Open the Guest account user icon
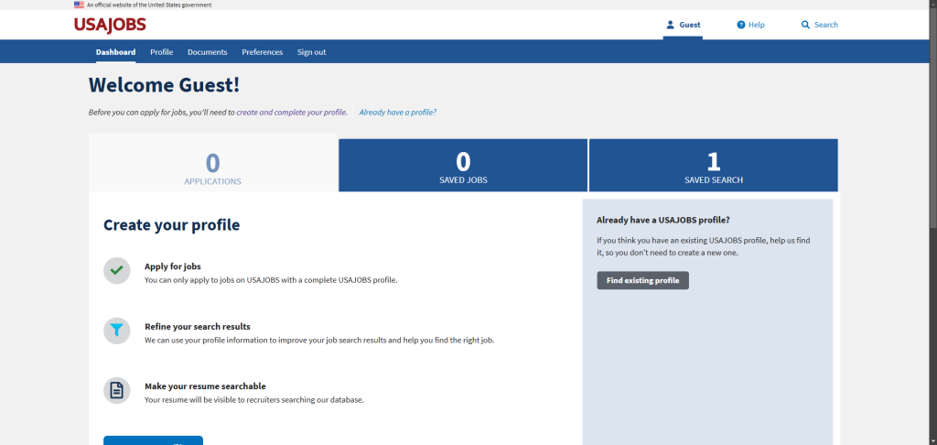The width and height of the screenshot is (937, 445). tap(670, 25)
